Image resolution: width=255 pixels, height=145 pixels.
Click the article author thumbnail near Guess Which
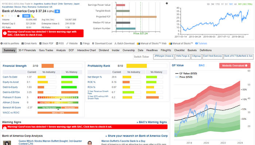point(7,143)
